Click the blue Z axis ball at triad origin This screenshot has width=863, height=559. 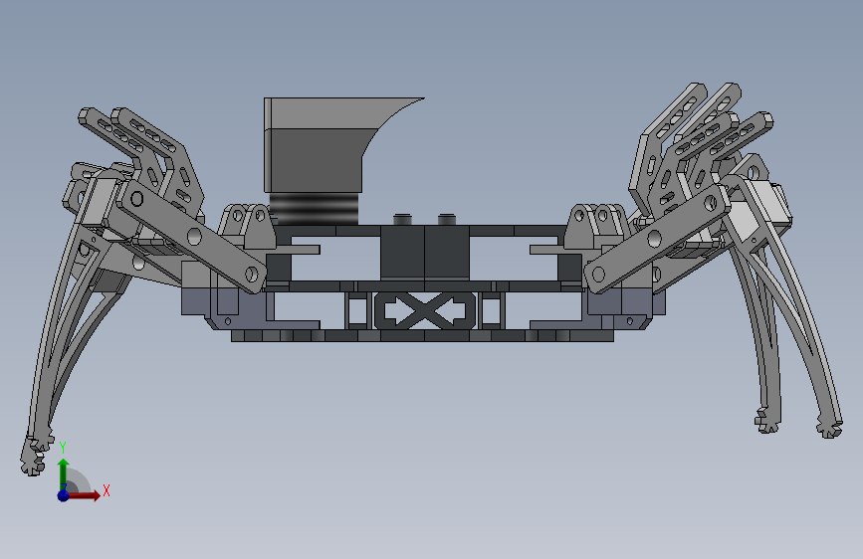point(64,495)
